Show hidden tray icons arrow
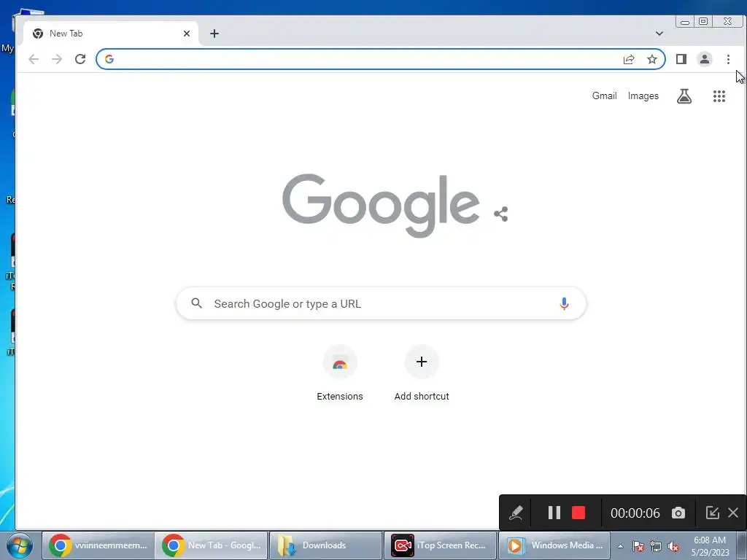Image resolution: width=747 pixels, height=560 pixels. click(620, 546)
